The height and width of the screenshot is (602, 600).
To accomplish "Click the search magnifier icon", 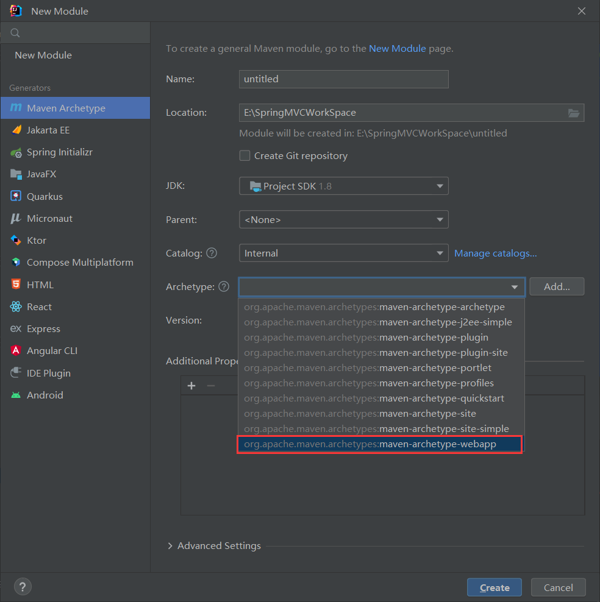I will tap(15, 33).
